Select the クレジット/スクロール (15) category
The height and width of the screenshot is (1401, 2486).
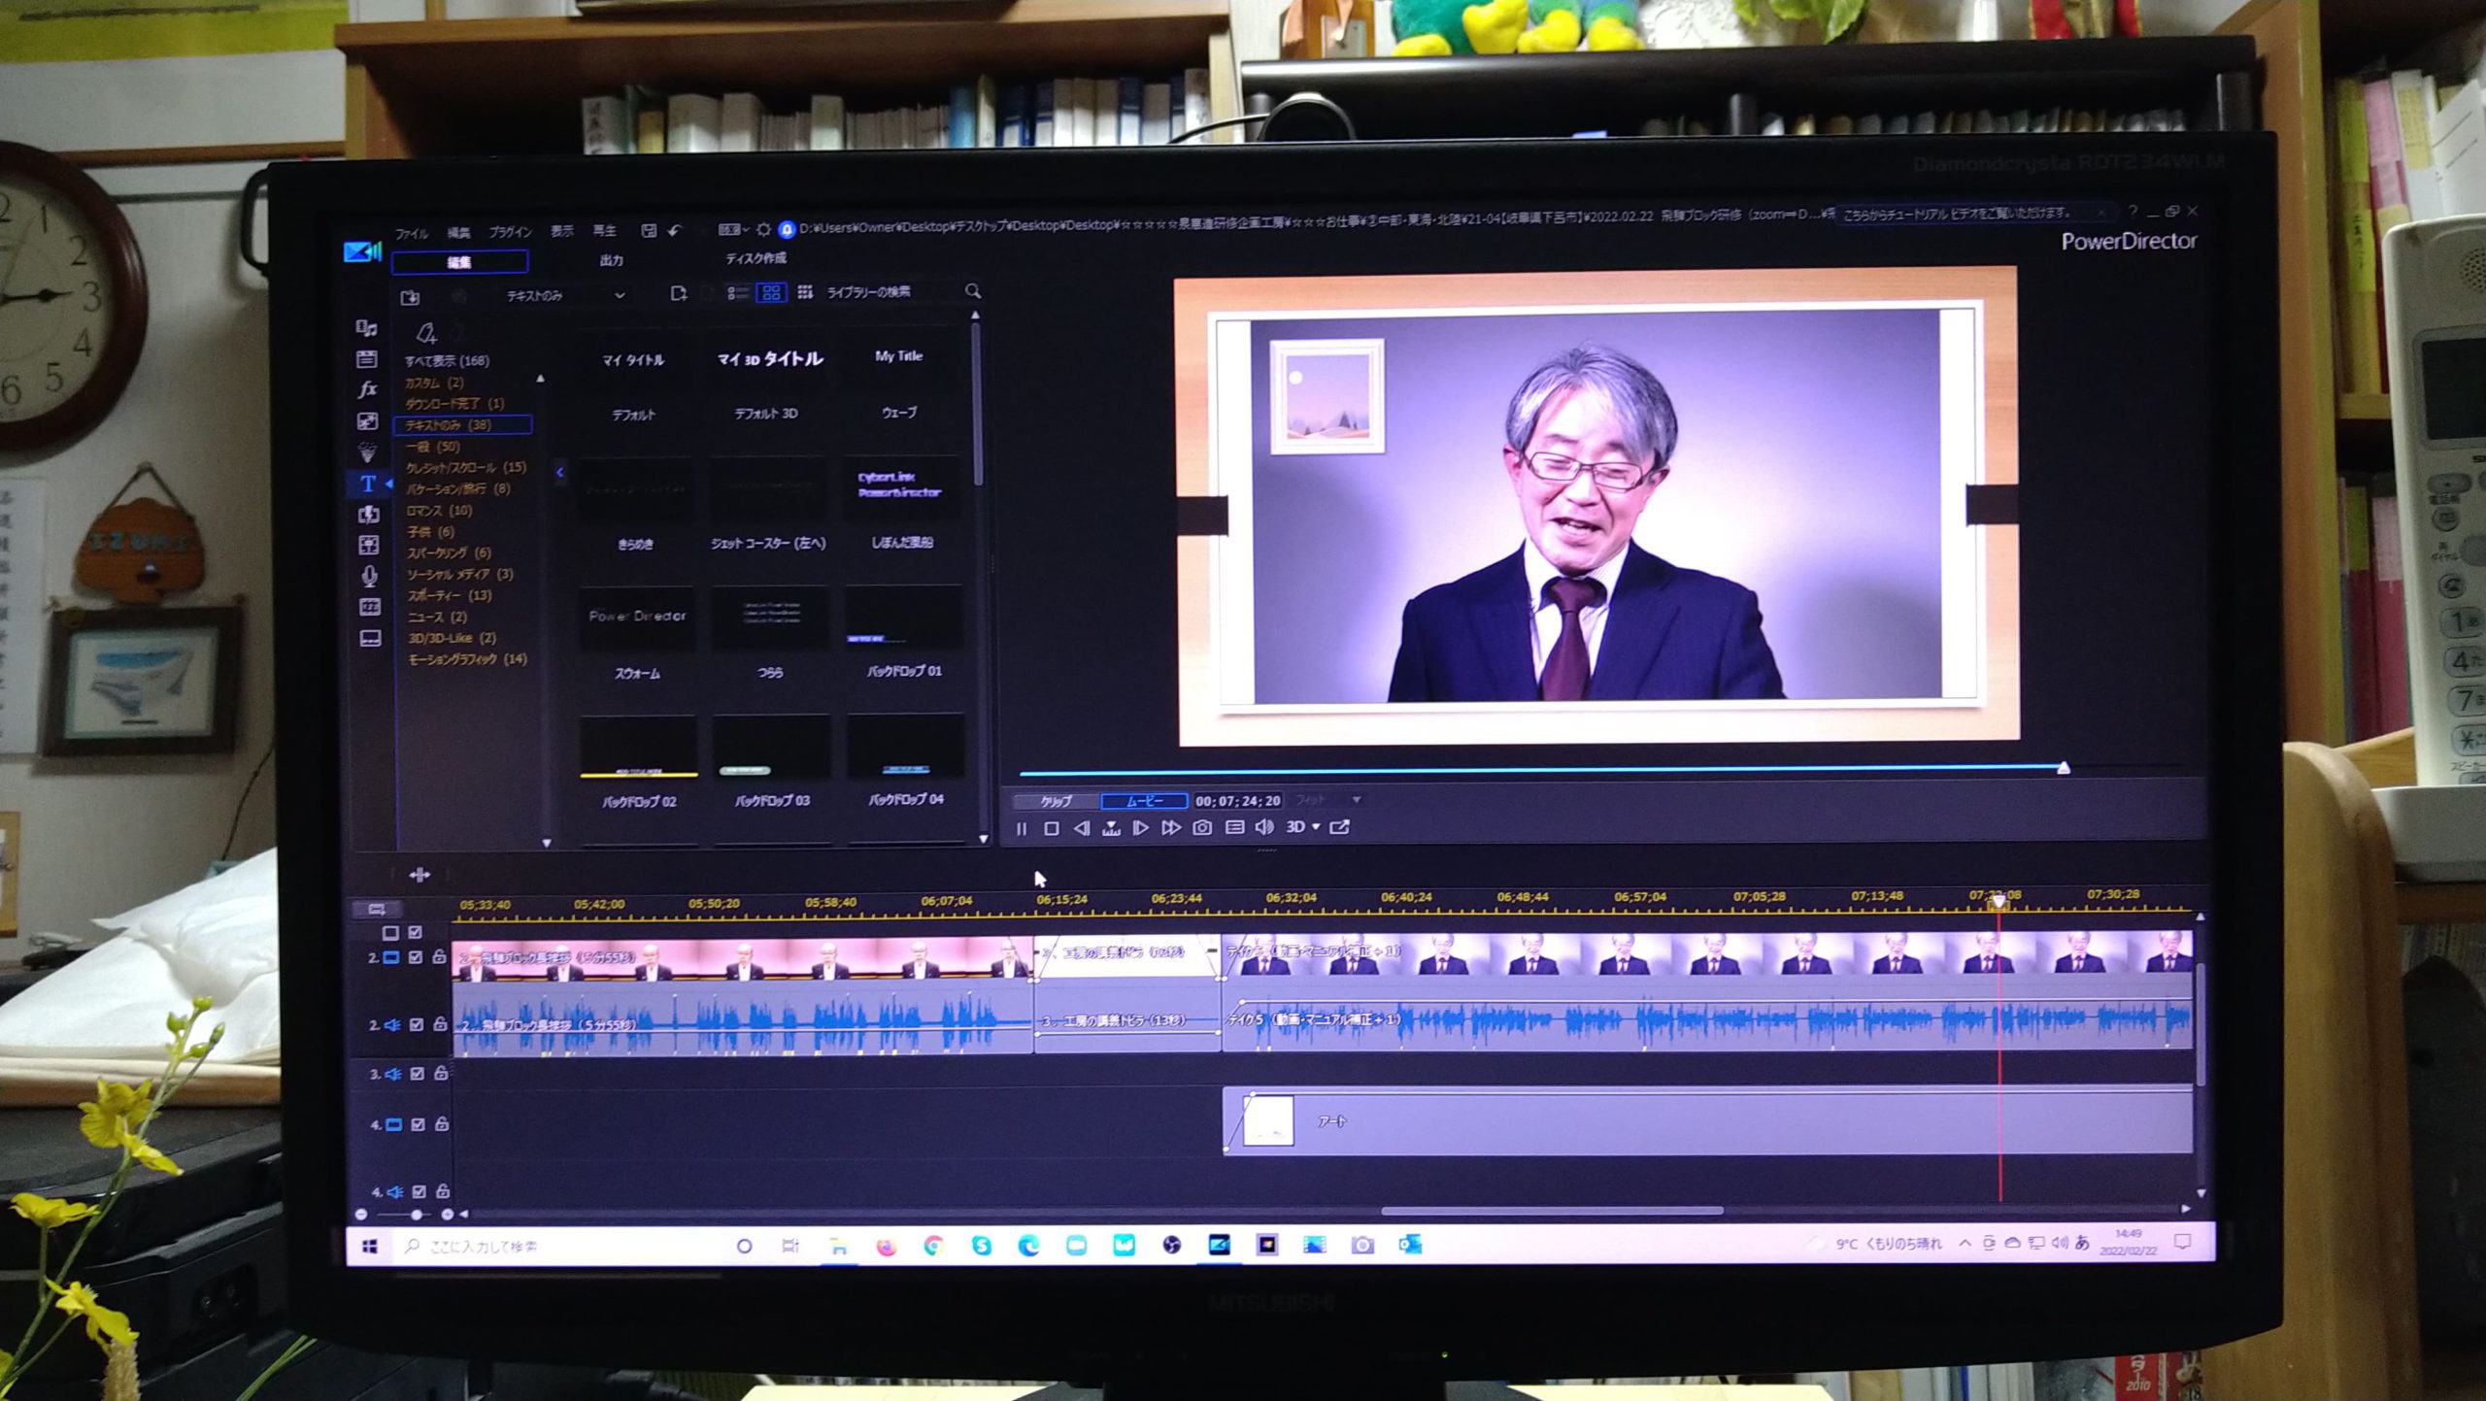pos(465,468)
